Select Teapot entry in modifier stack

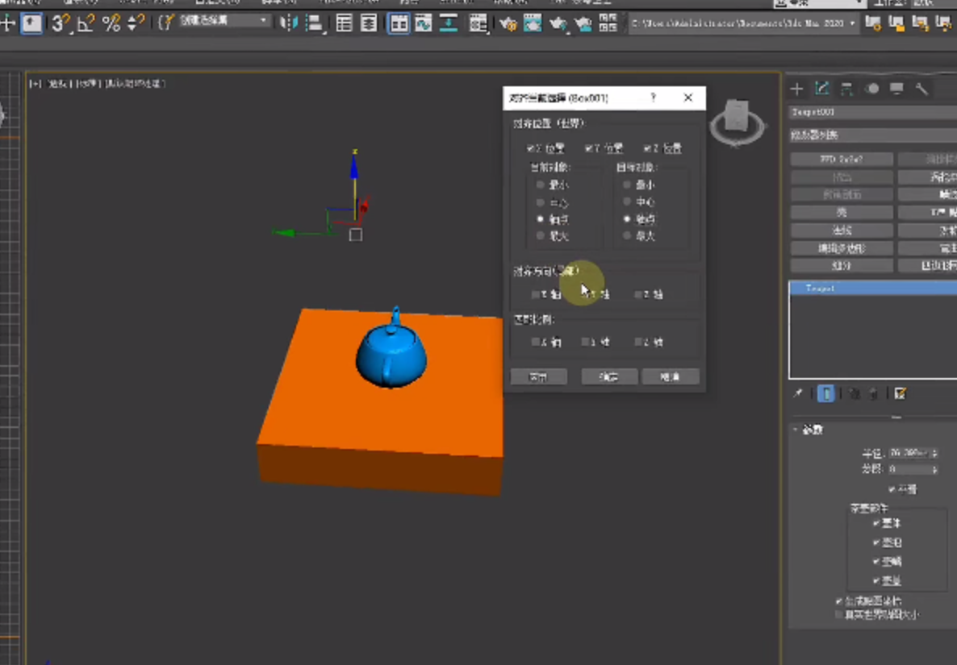tap(820, 288)
